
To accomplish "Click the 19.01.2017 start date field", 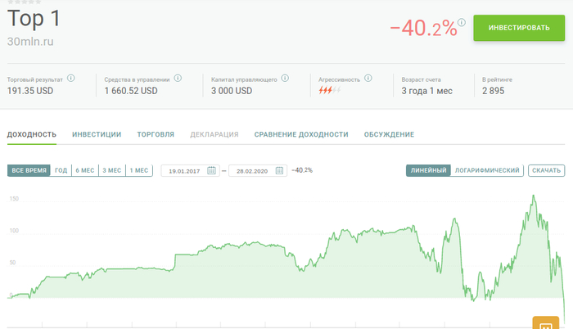I will (x=183, y=170).
